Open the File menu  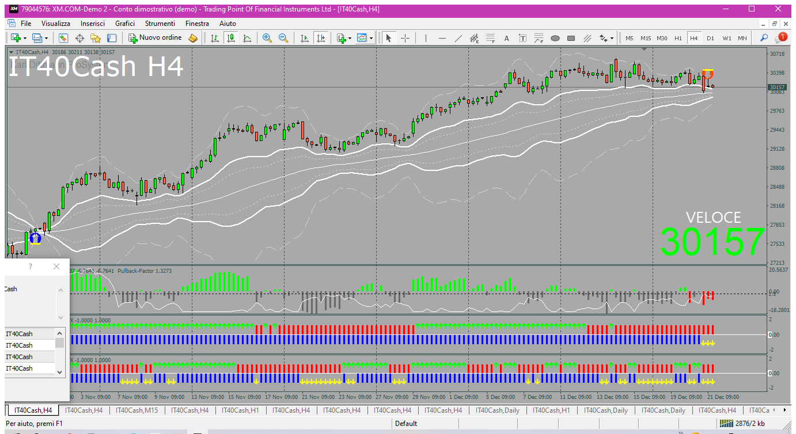point(26,24)
